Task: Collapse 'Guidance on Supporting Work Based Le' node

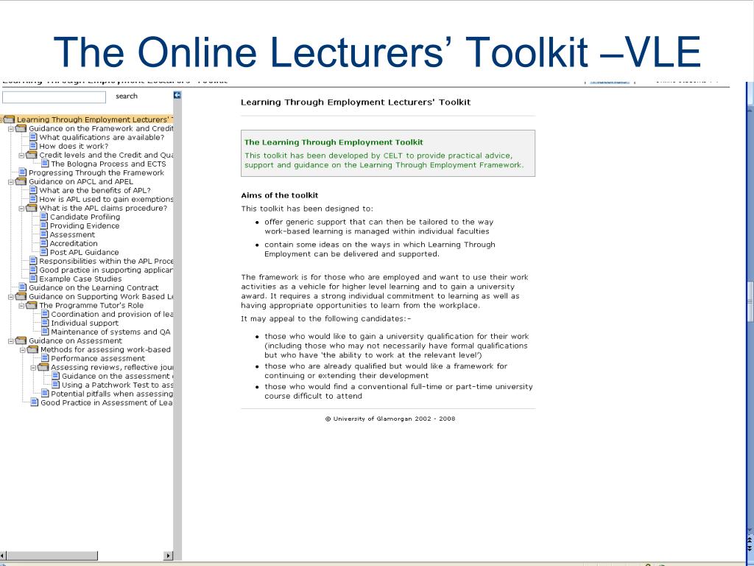Action: pos(10,297)
